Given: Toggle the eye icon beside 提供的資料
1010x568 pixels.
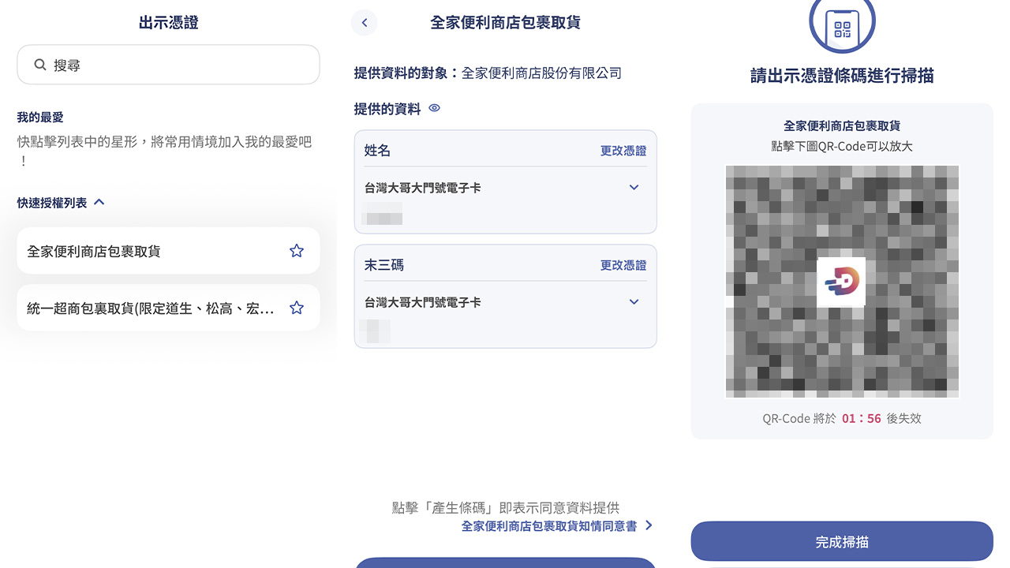Looking at the screenshot, I should point(434,109).
